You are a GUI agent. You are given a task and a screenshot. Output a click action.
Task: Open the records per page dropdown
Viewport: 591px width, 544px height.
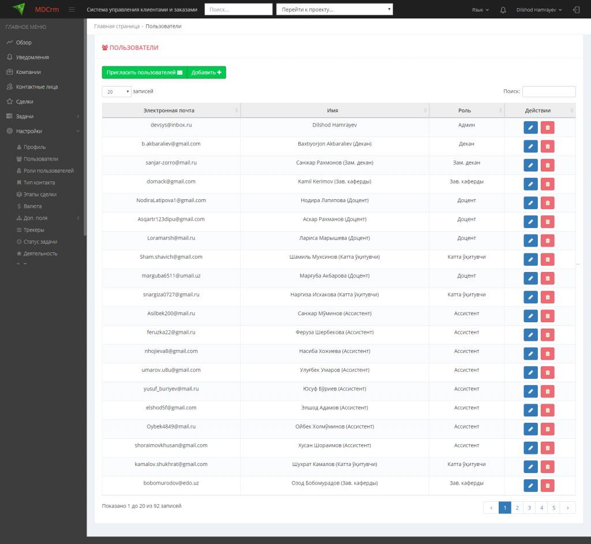click(117, 92)
